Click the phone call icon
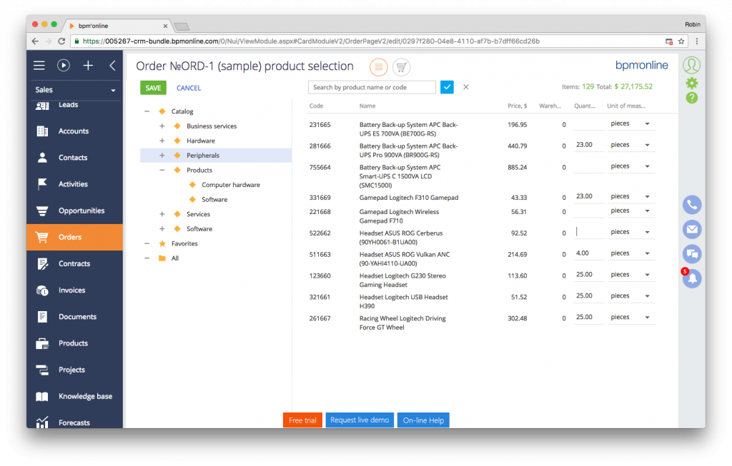Viewport: 732px width, 466px height. pos(692,205)
